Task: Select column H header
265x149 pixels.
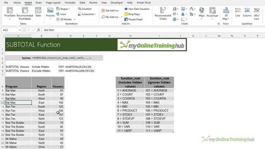Action: (130, 36)
